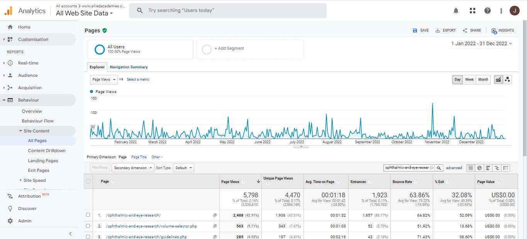Toggle the select-all checkbox in table header
This screenshot has height=239, width=527.
tap(88, 181)
